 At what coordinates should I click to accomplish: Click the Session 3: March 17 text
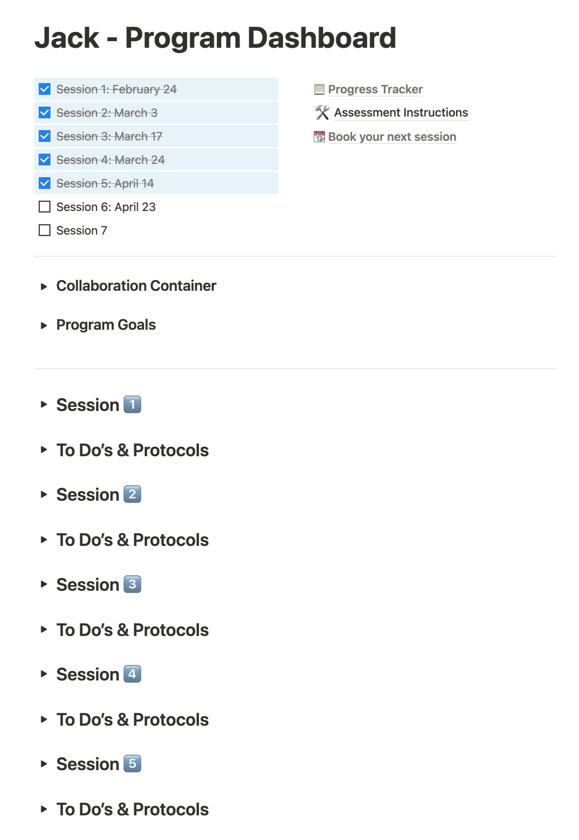[x=109, y=136]
